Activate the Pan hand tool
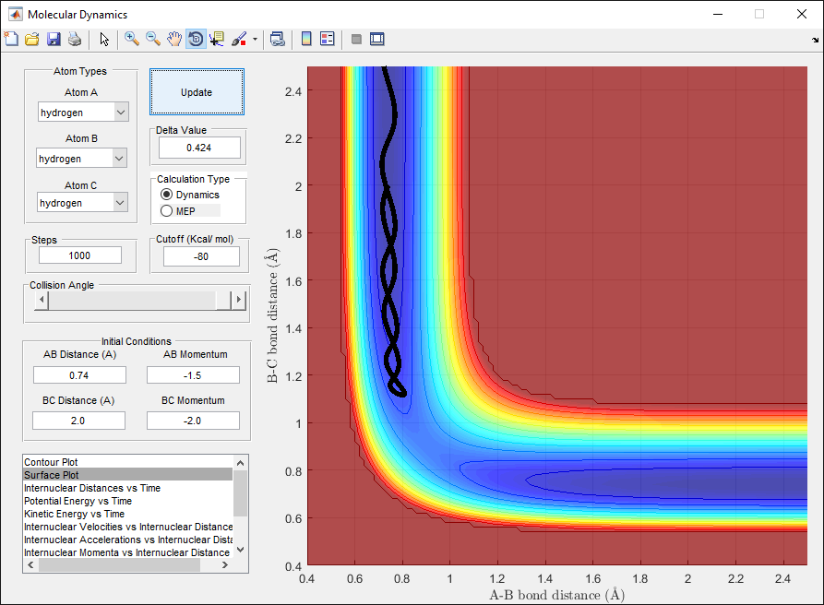Viewport: 824px width, 605px height. pos(174,39)
